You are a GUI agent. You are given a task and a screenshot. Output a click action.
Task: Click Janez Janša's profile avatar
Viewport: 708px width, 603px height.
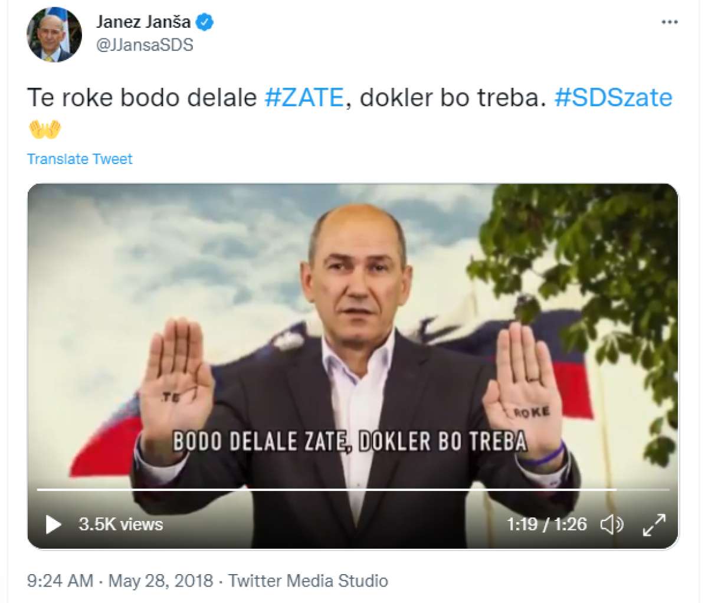(50, 35)
